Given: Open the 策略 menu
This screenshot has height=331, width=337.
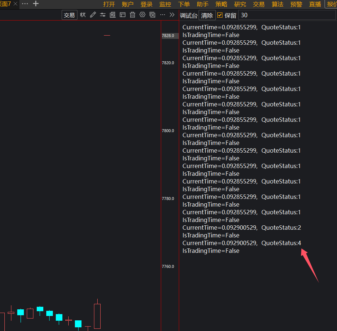Looking at the screenshot, I should tap(221, 4).
